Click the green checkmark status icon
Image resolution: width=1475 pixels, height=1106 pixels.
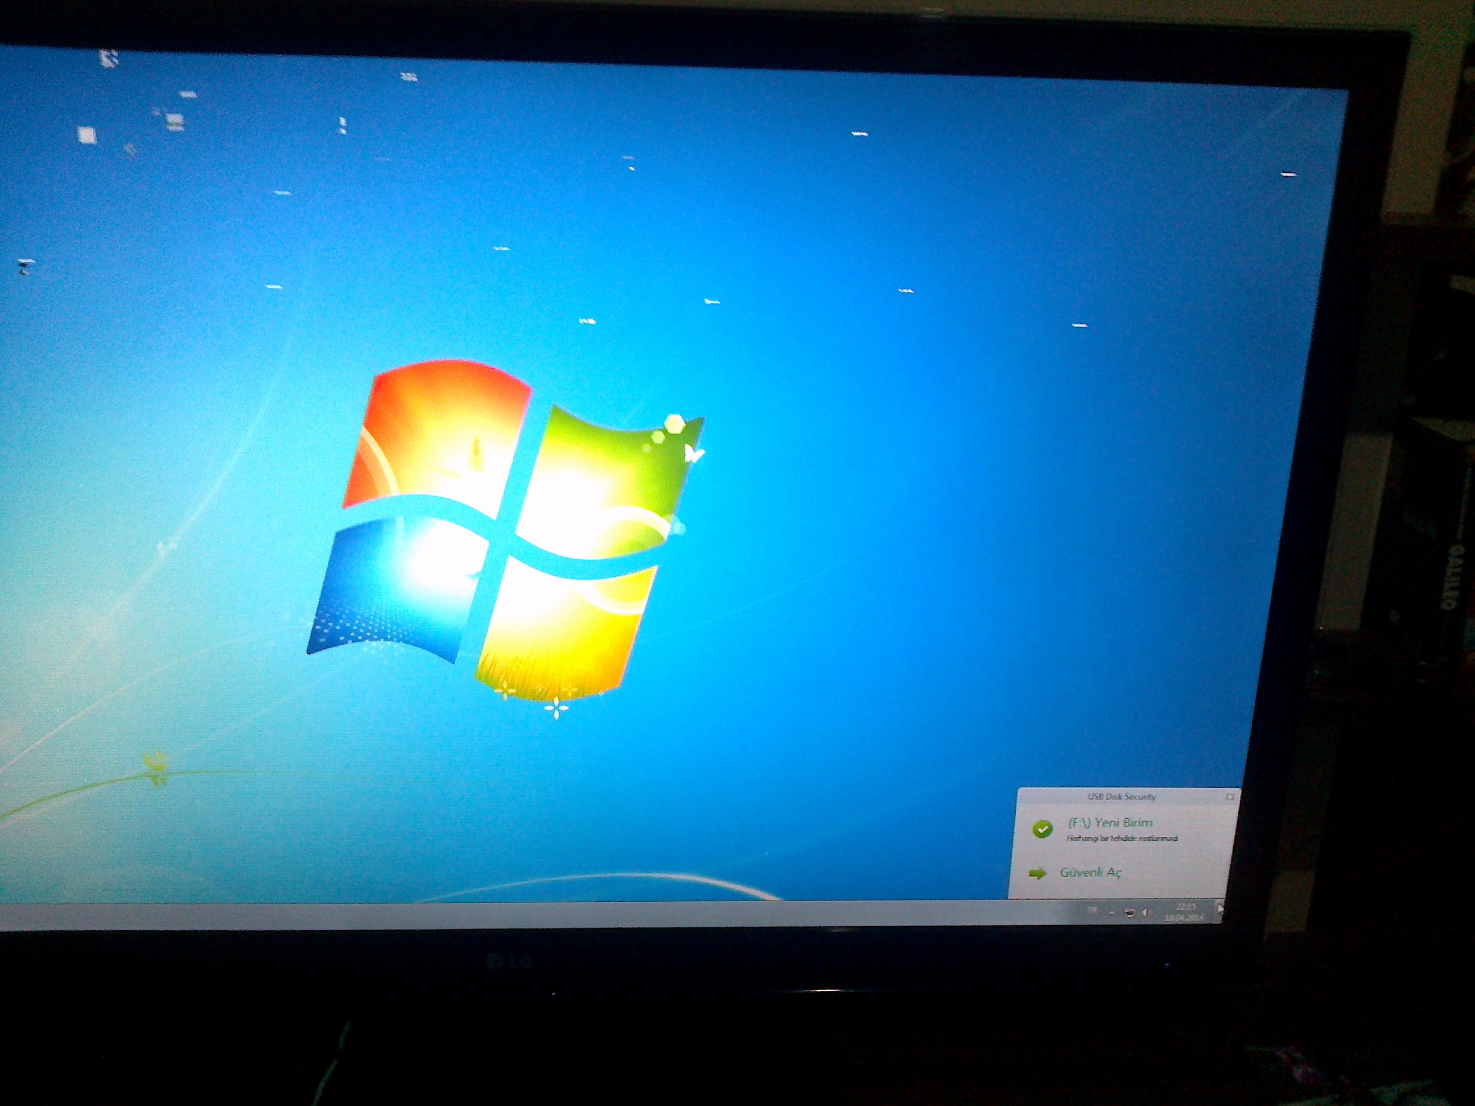[1043, 829]
